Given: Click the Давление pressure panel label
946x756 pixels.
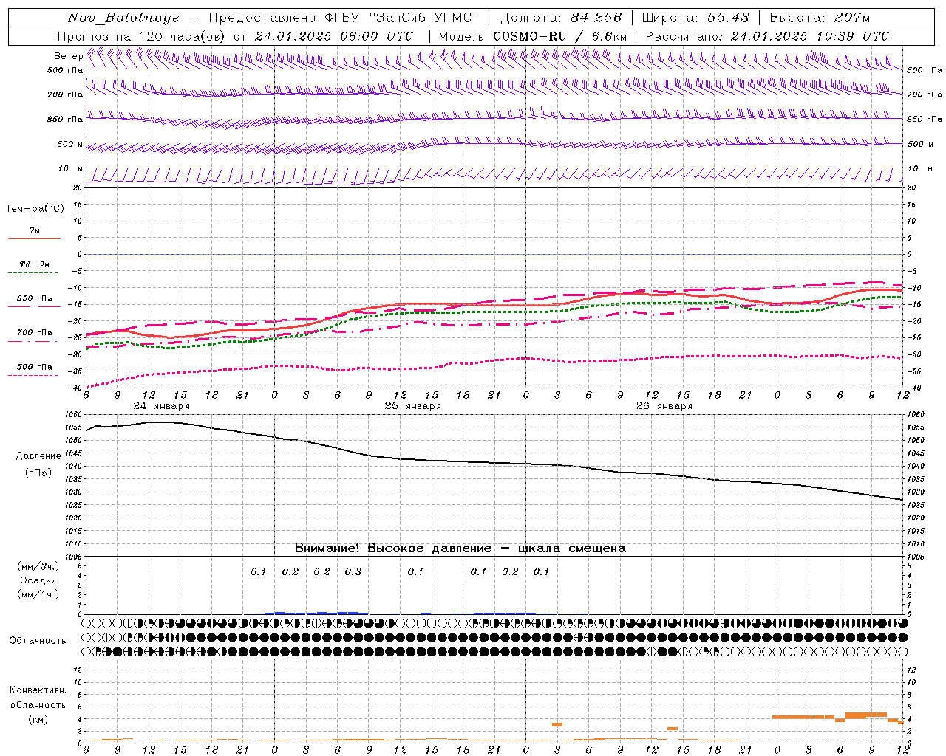Looking at the screenshot, I should click(38, 456).
